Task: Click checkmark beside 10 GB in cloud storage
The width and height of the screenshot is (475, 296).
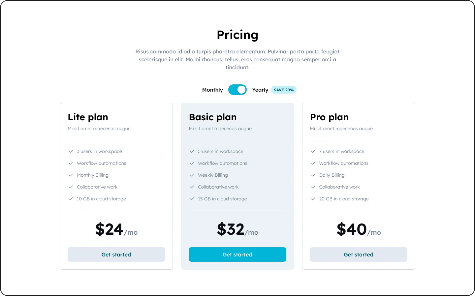Action: click(x=71, y=199)
